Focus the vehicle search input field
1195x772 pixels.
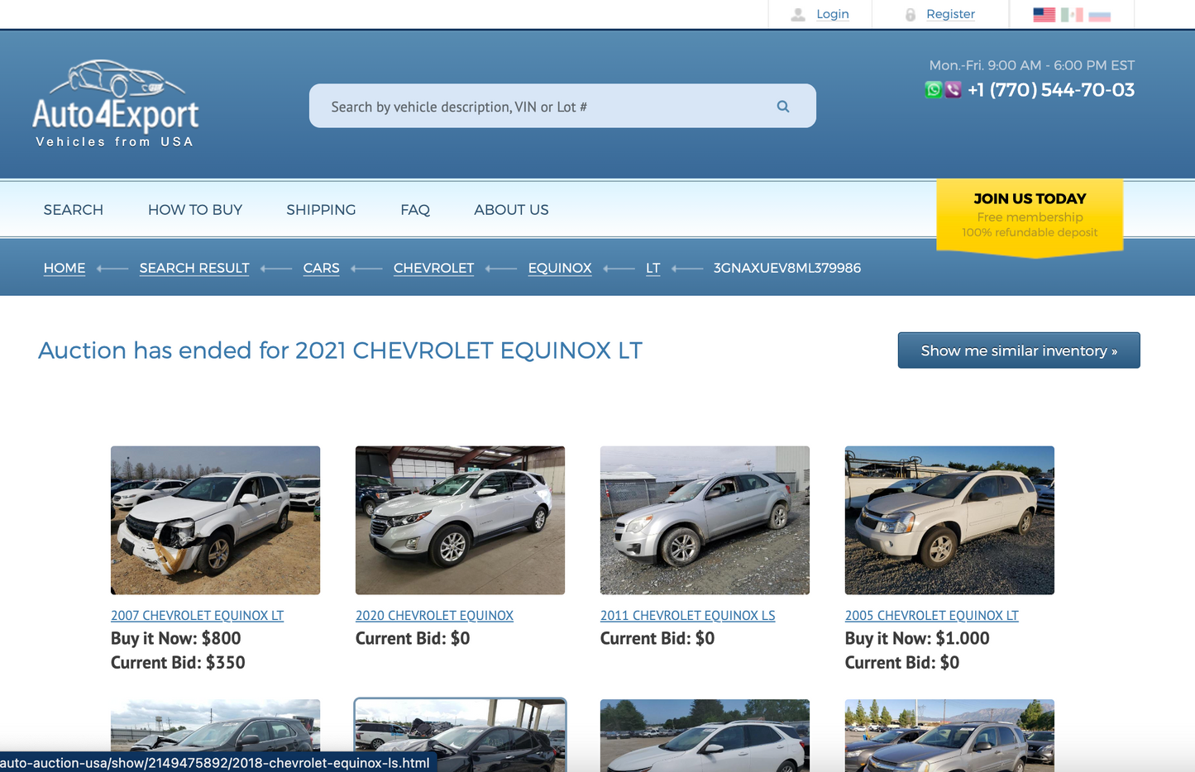tap(562, 106)
